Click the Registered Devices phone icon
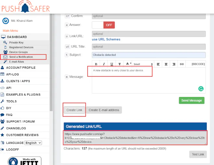 coord(5,47)
